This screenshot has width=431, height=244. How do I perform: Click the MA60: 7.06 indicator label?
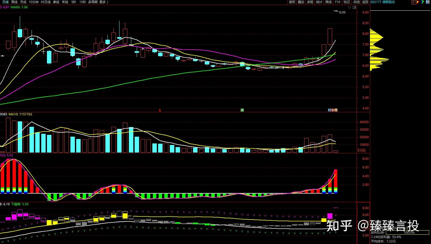[x=19, y=7]
